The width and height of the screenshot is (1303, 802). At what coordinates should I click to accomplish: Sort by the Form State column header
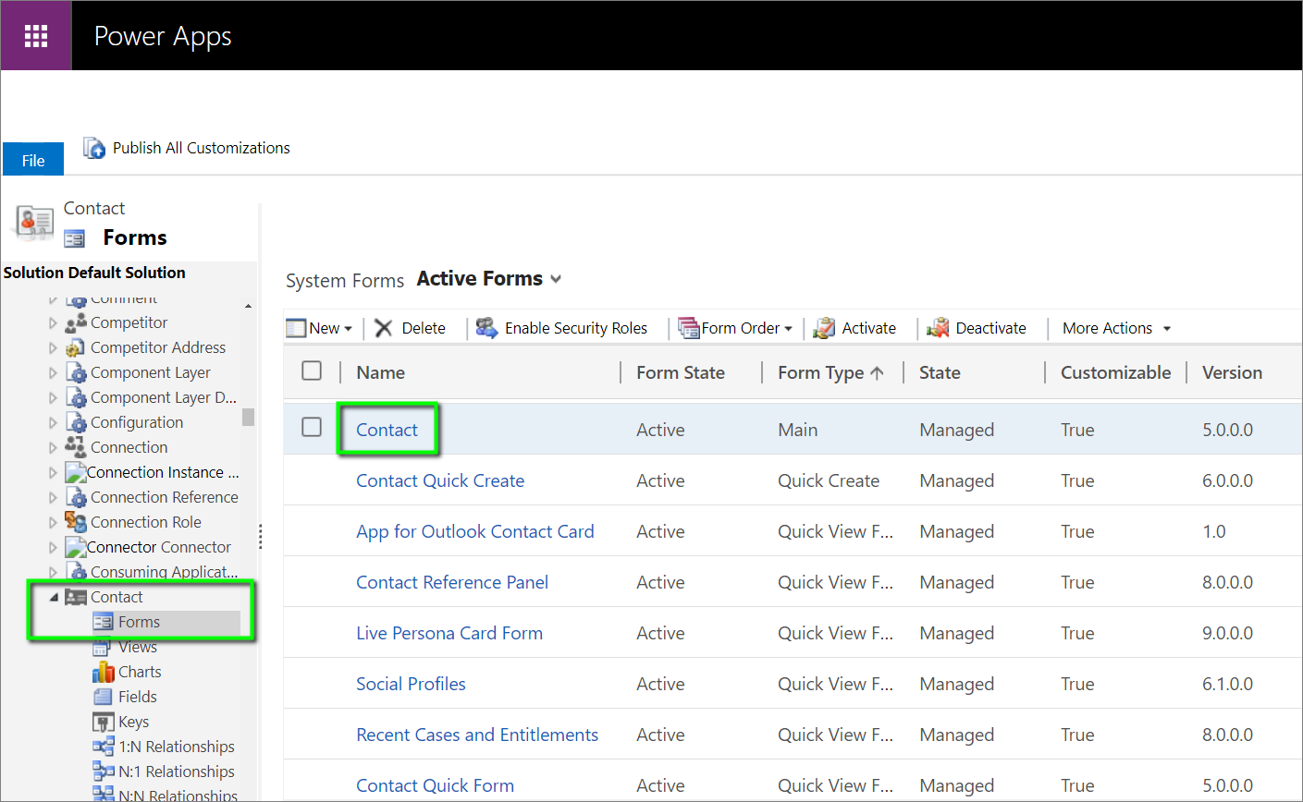click(x=680, y=372)
